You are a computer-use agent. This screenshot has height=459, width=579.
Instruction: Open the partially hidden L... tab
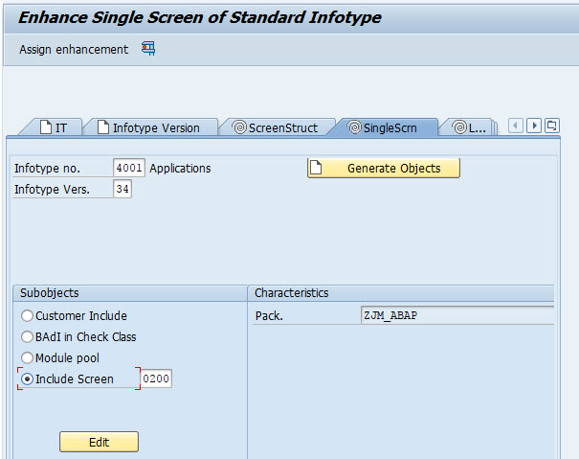469,127
